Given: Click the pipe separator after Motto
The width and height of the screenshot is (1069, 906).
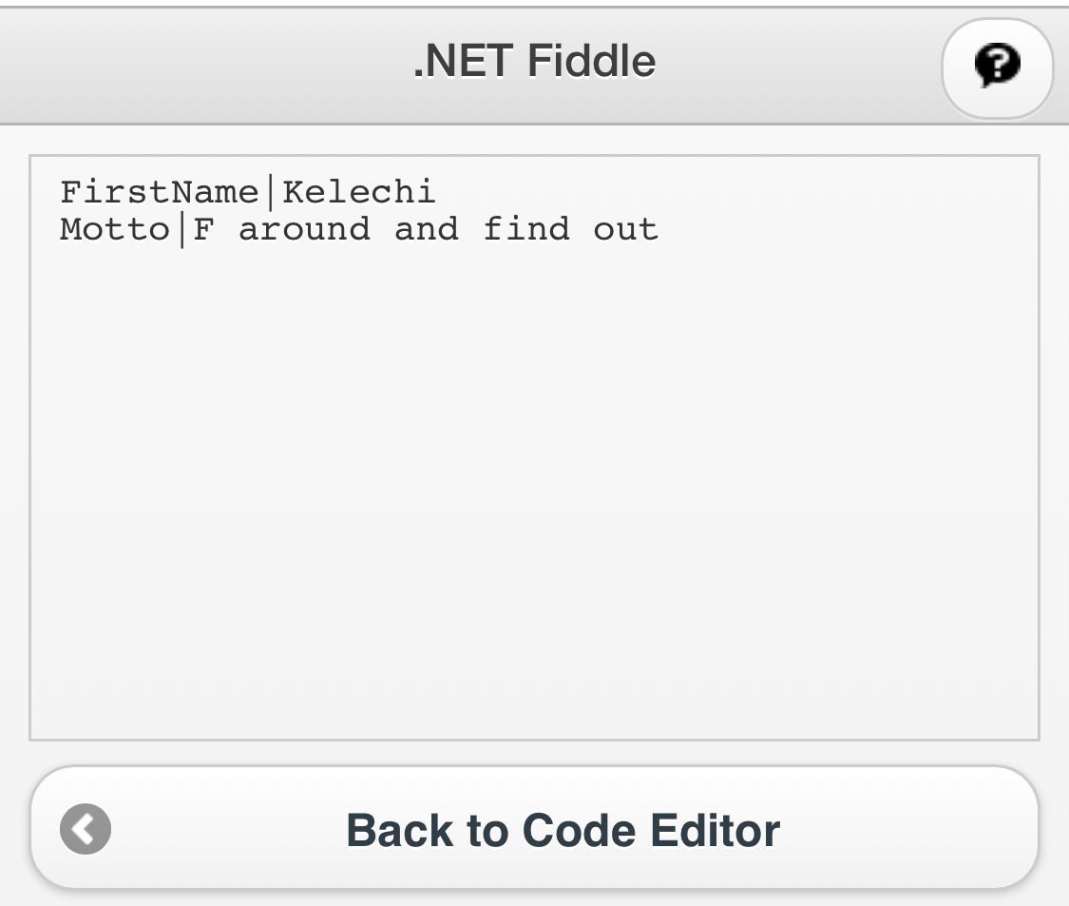Looking at the screenshot, I should [181, 229].
